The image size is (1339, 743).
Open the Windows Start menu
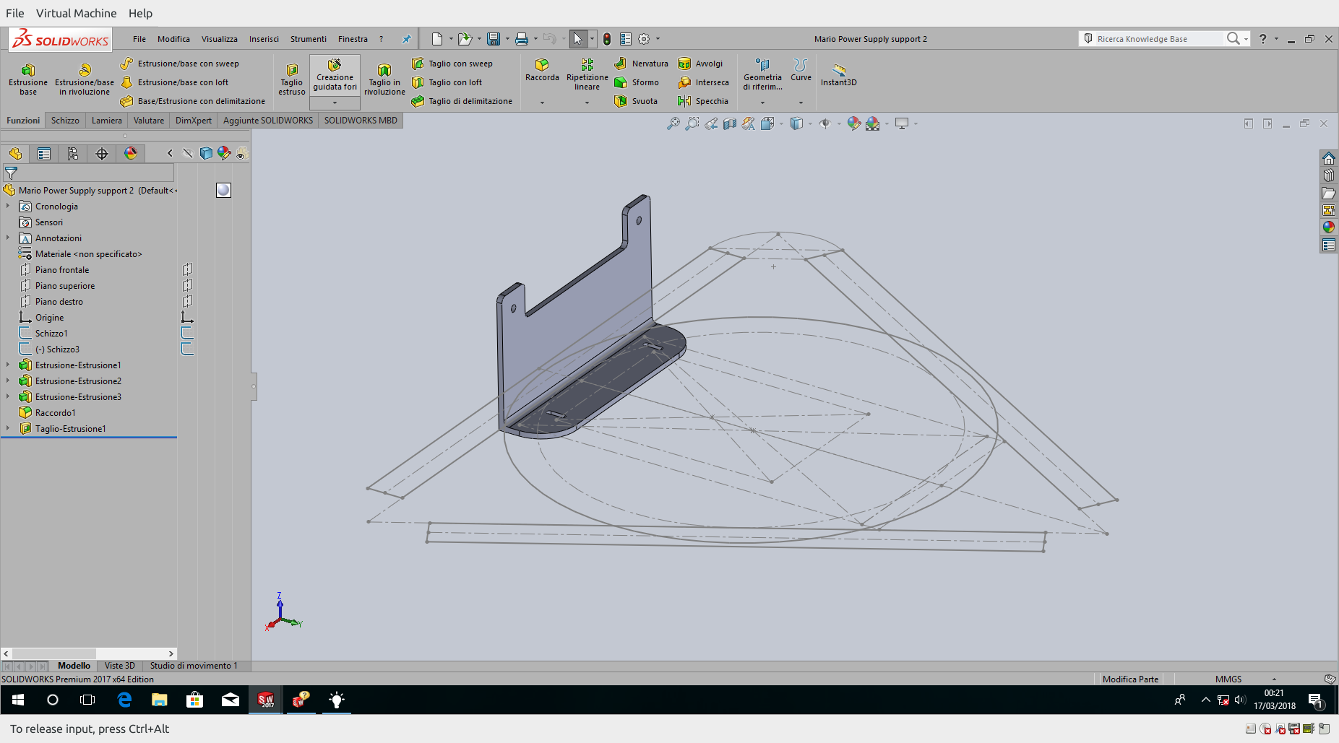[18, 700]
